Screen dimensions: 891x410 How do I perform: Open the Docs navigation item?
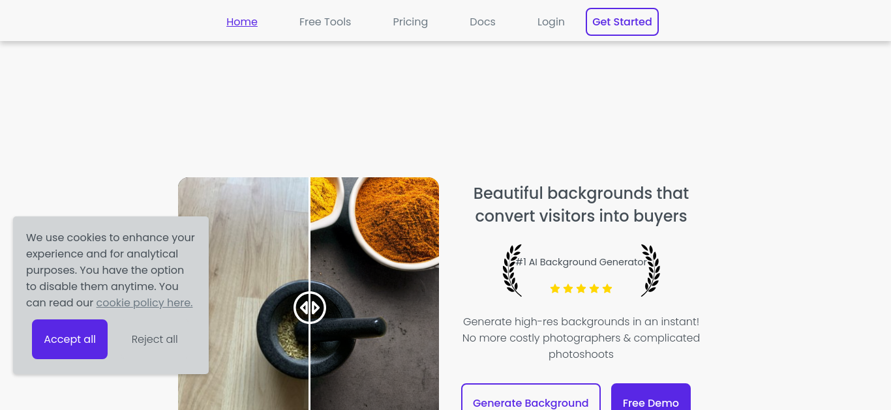(x=483, y=22)
